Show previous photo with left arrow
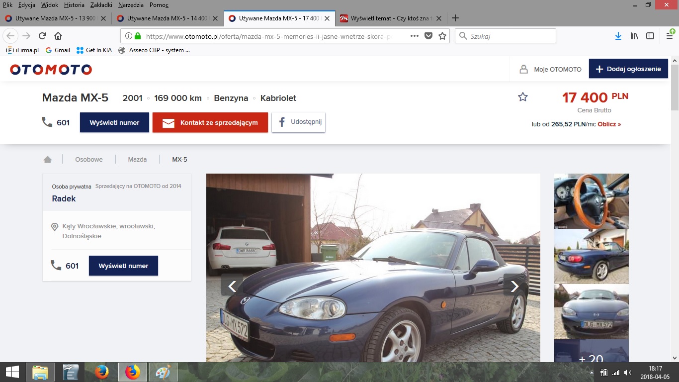 (232, 285)
